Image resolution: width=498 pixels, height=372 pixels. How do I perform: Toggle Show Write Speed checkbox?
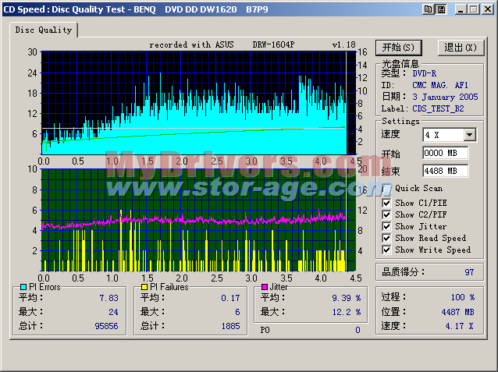(x=386, y=250)
